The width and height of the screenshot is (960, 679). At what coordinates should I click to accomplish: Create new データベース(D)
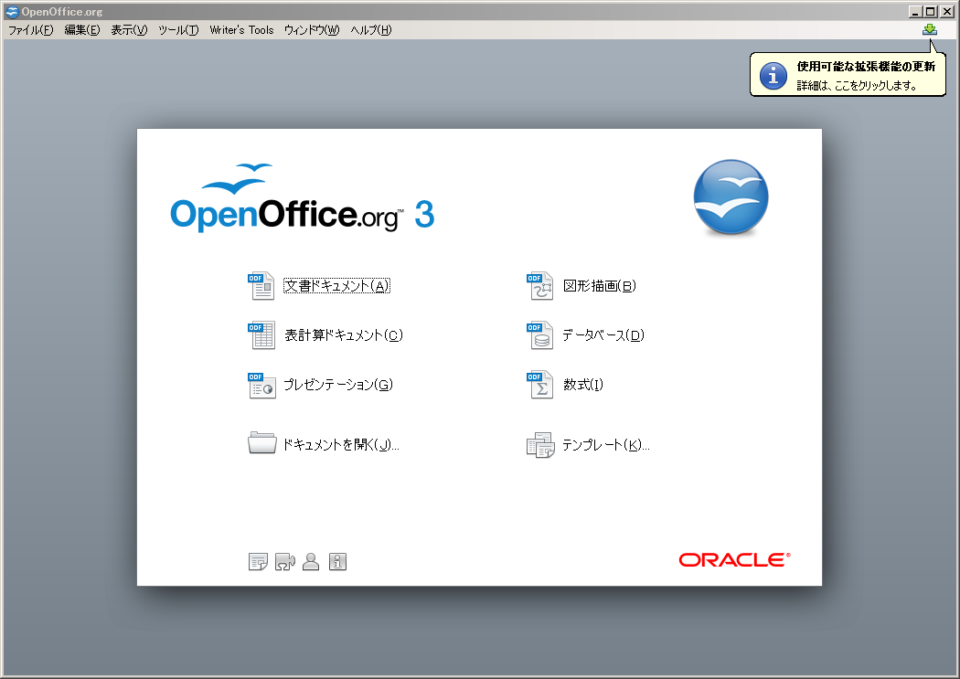pos(603,335)
